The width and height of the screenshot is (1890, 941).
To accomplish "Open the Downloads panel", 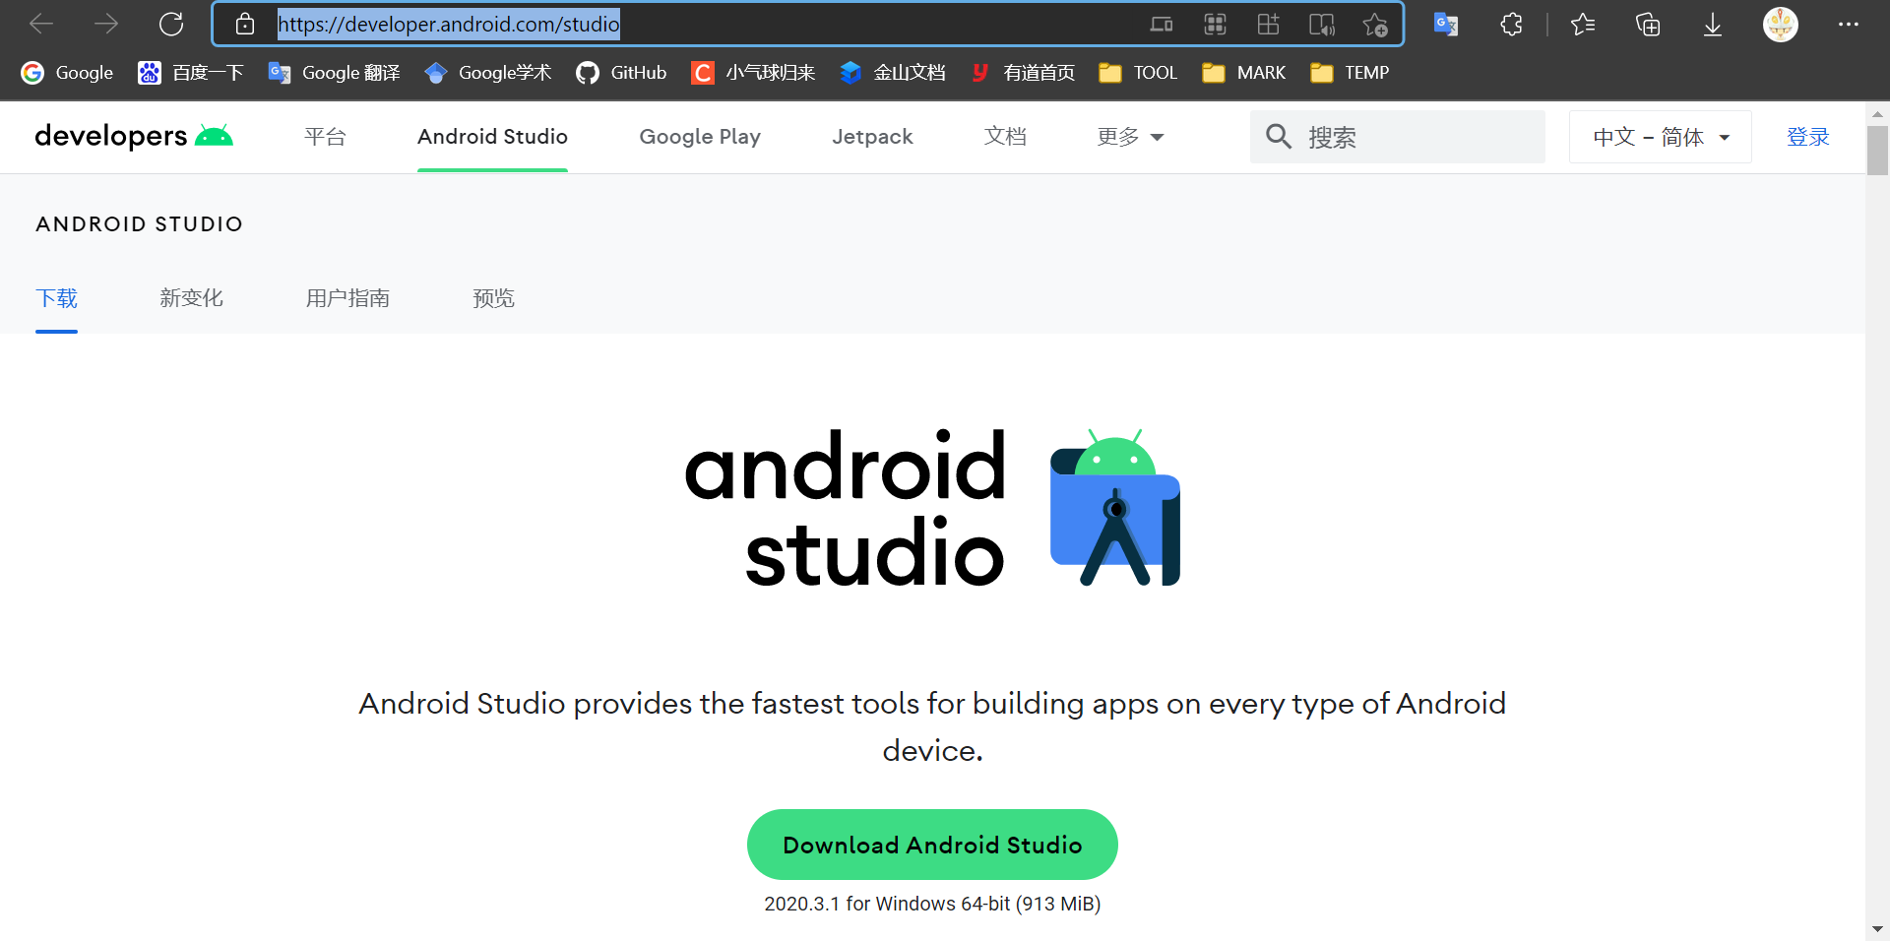I will [x=1713, y=25].
